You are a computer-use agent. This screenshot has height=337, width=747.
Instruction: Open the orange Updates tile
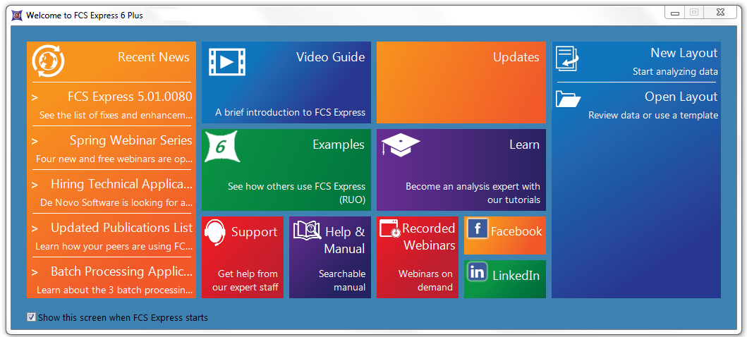[x=461, y=82]
